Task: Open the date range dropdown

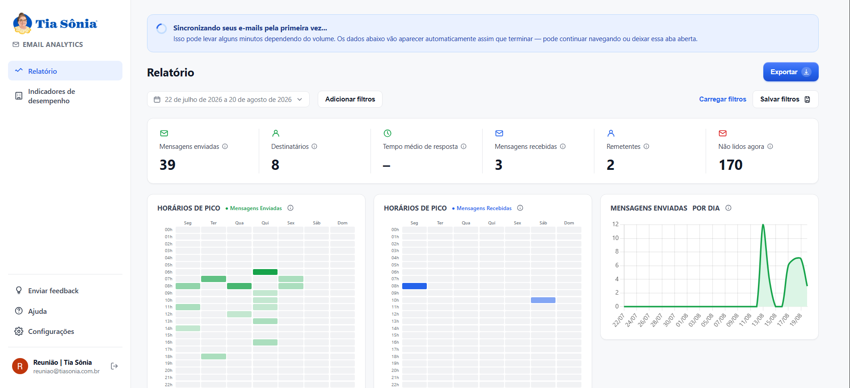Action: pos(228,99)
